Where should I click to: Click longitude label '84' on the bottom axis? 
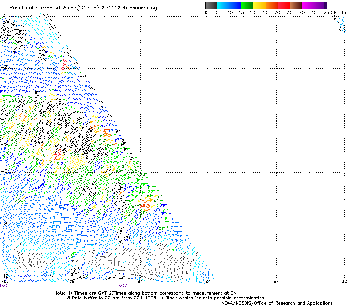pos(208,282)
